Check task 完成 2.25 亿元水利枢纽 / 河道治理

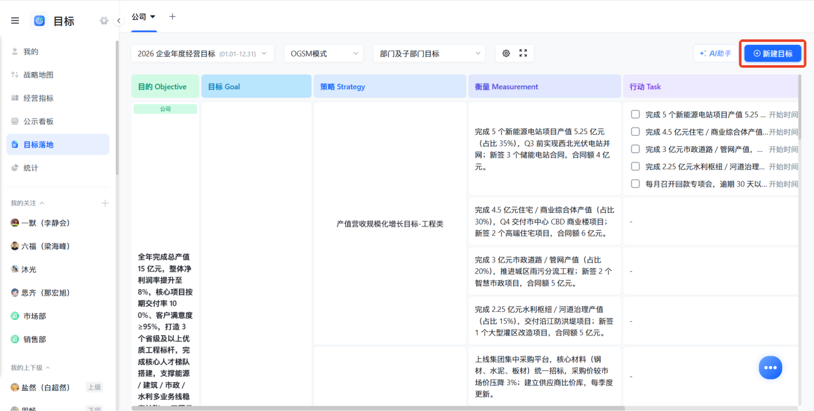(635, 166)
